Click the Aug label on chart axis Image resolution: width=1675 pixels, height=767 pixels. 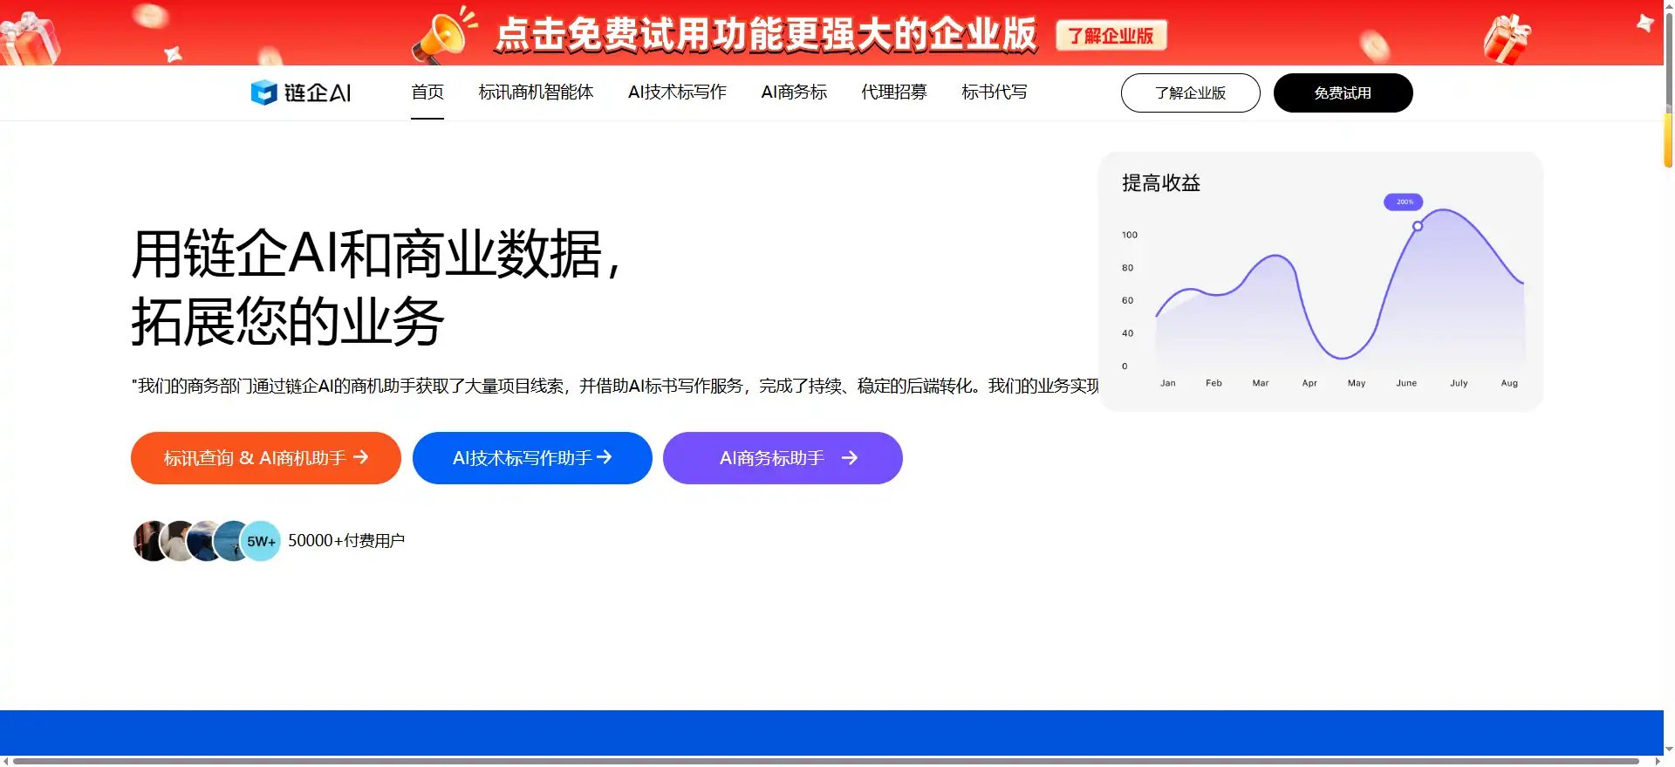pos(1509,383)
